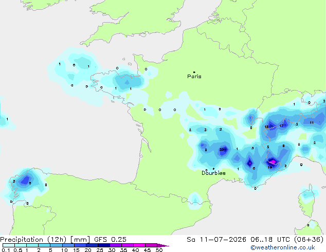This screenshot has height=252, width=326.
Task: Pick the 0.1–0.5 mm legend swatch
Action: click(x=9, y=245)
